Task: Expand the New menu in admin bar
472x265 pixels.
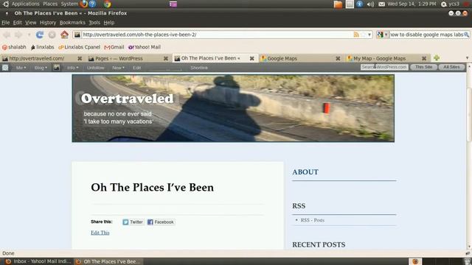Action: (x=118, y=68)
